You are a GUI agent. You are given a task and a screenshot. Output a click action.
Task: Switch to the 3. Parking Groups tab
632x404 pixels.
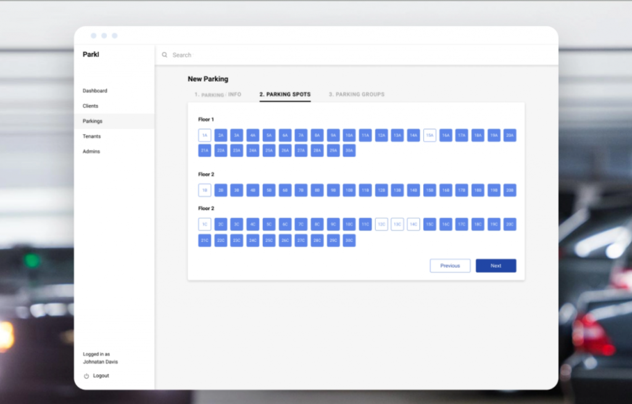point(357,95)
